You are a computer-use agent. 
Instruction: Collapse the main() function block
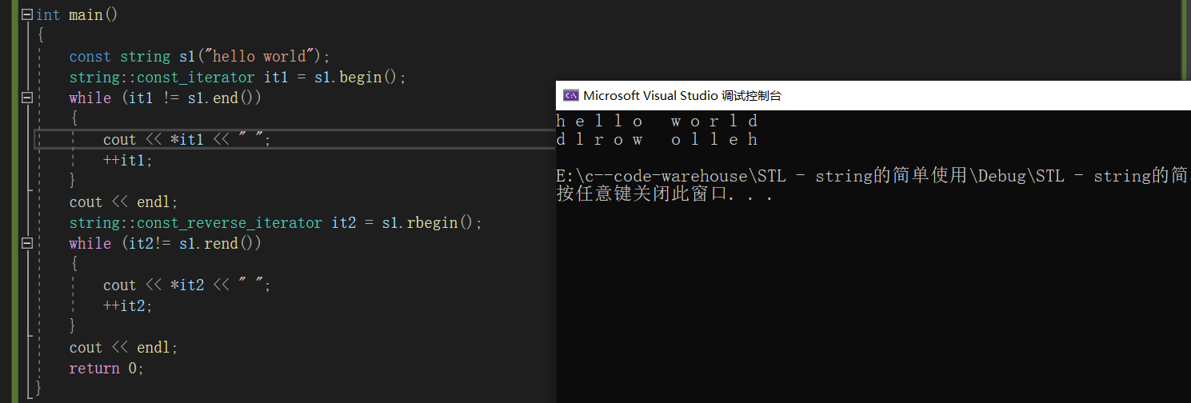click(26, 15)
